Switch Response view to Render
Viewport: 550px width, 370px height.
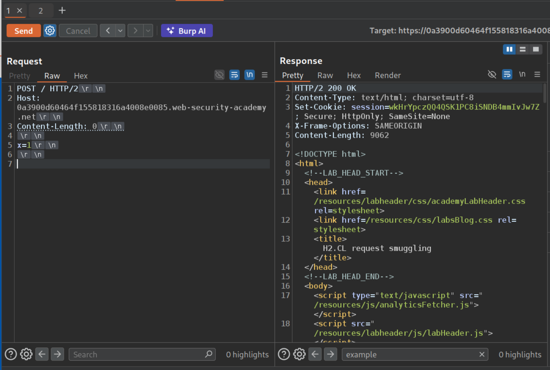pos(388,75)
